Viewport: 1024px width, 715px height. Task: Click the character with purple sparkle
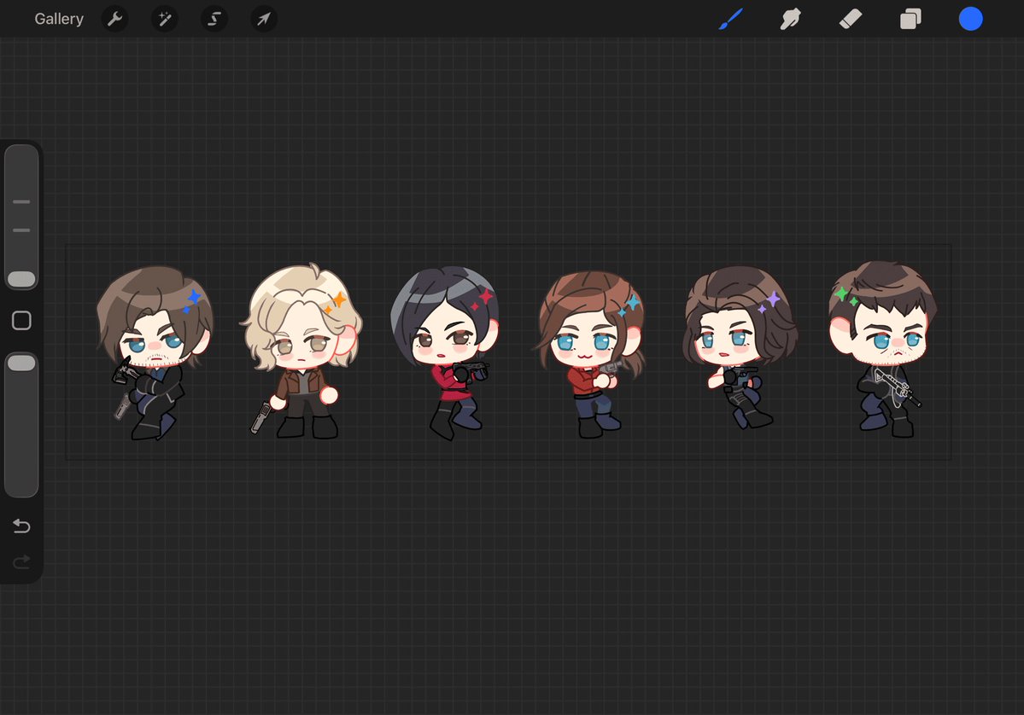pos(740,347)
